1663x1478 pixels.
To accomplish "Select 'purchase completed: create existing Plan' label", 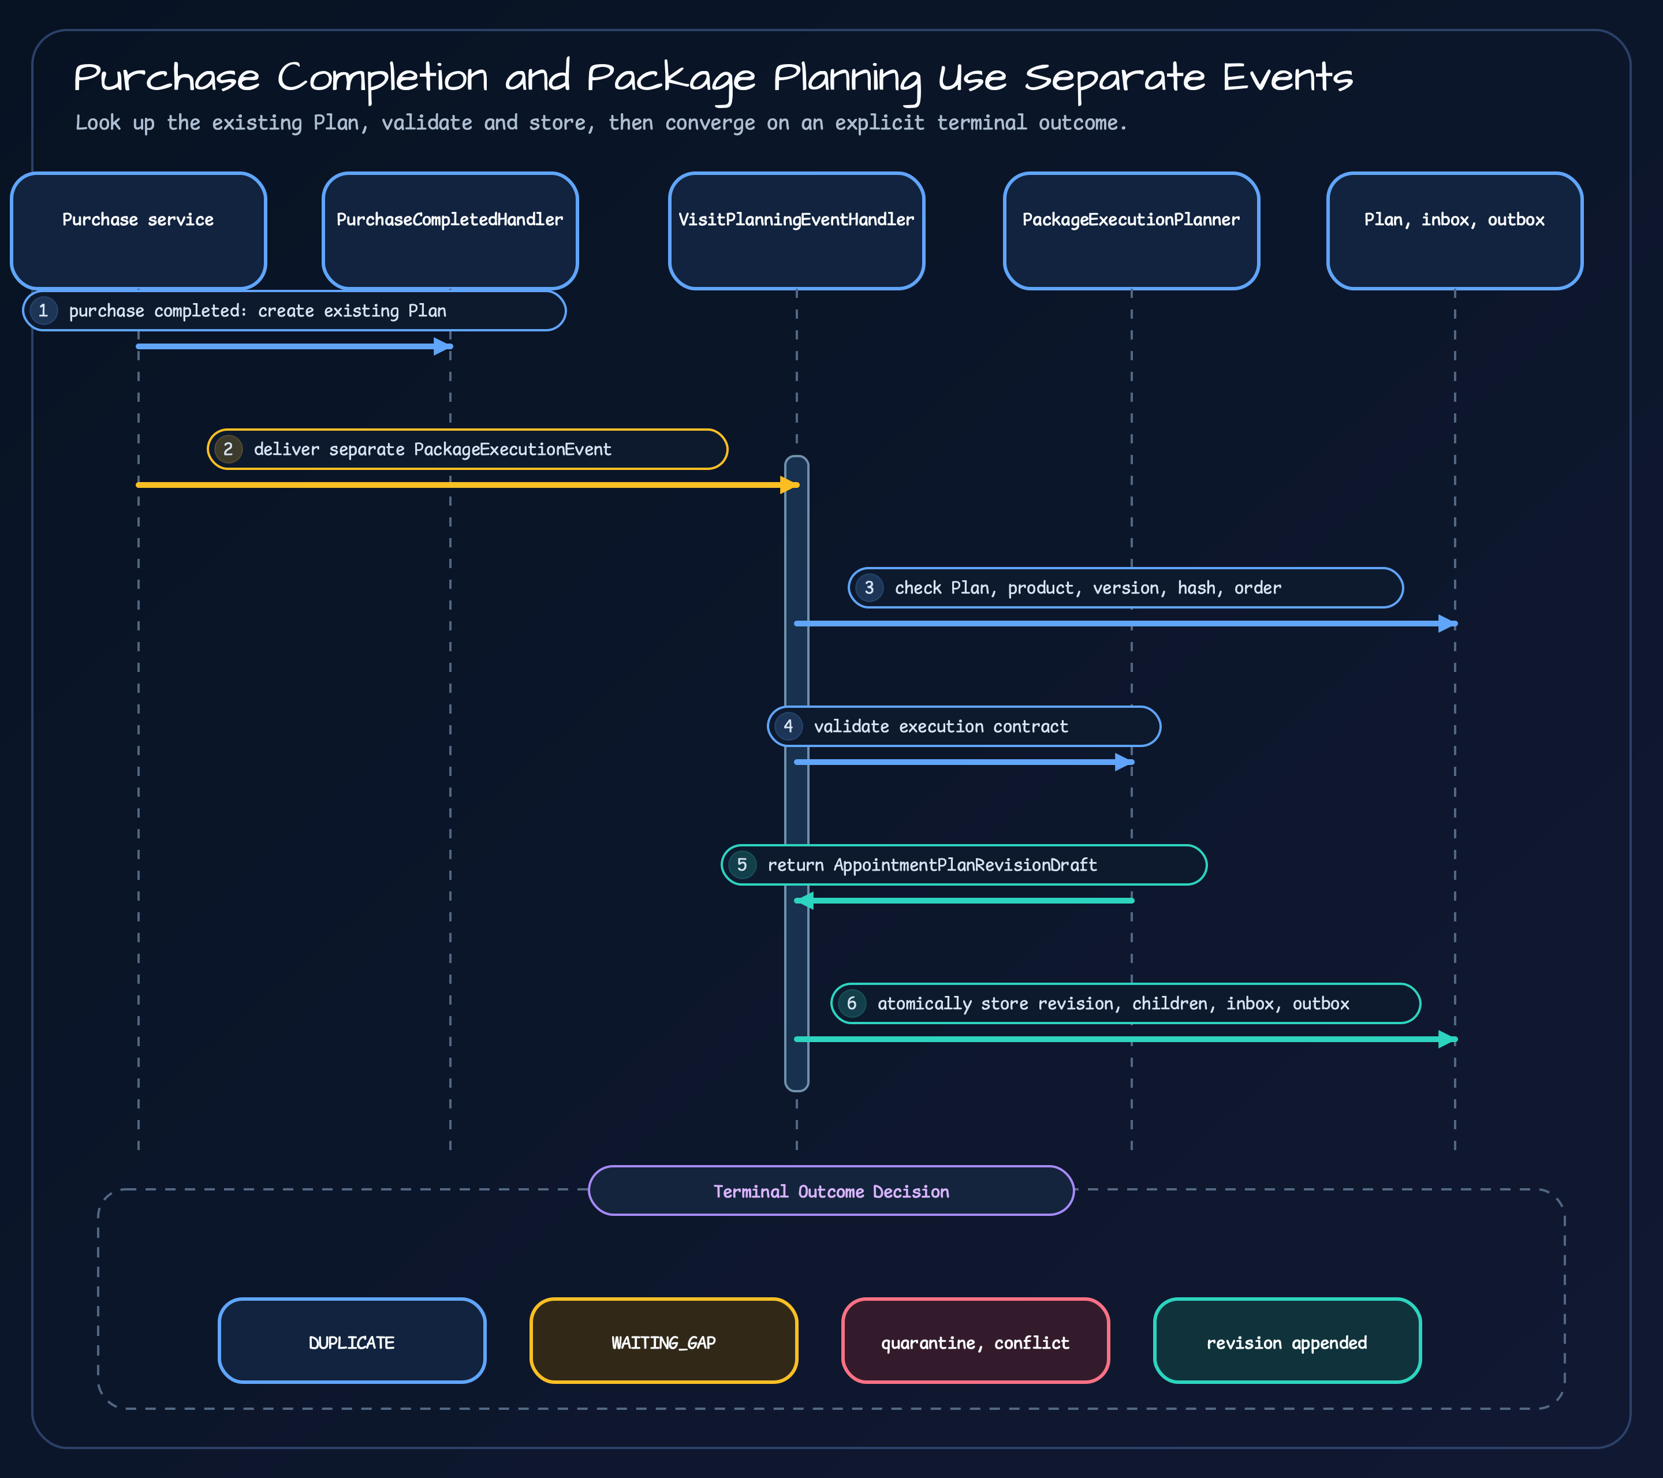I will tap(294, 311).
